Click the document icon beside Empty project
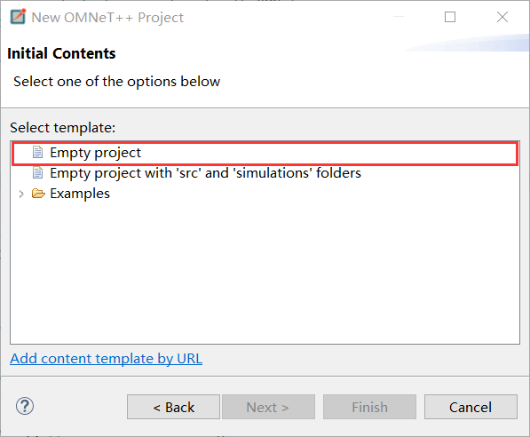Screen dimensions: 530x437 tap(37, 152)
